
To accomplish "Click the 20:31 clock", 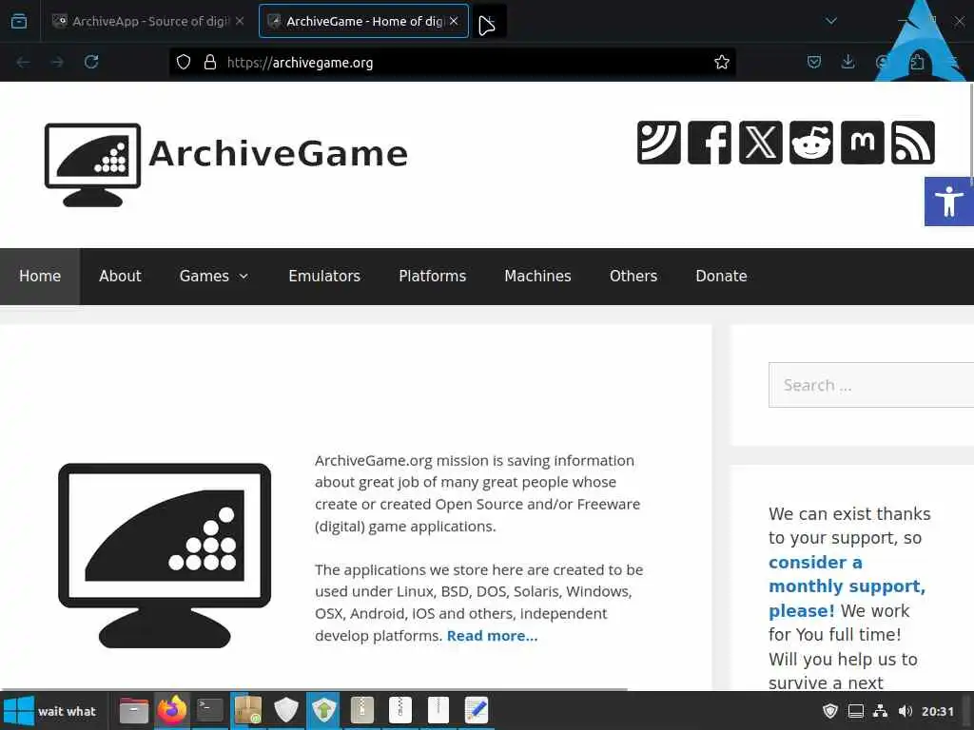I will coord(937,711).
